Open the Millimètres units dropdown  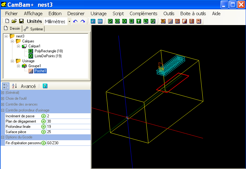click(x=69, y=21)
